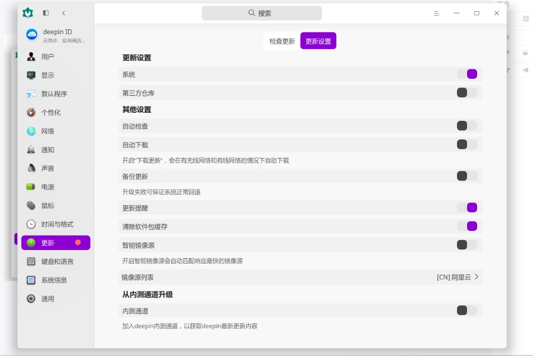Click the Control Center logo icon

(28, 13)
